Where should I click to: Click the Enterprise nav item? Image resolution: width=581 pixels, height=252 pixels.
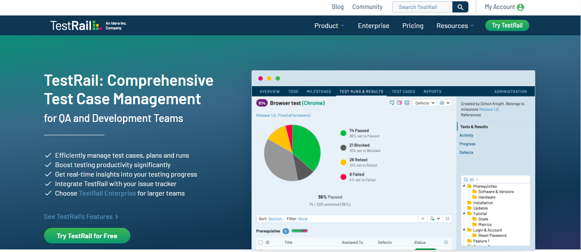point(374,26)
